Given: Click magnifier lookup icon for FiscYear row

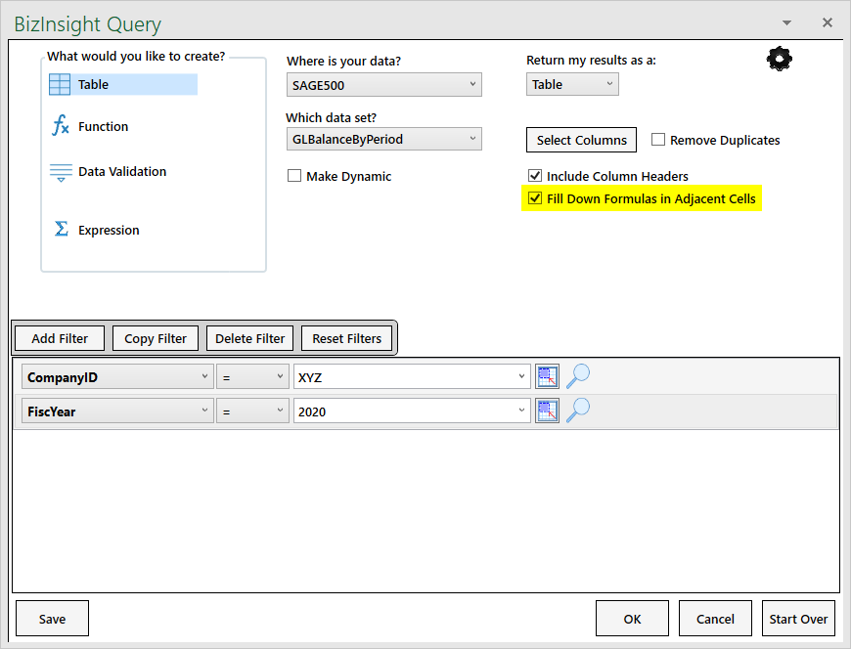Looking at the screenshot, I should point(577,411).
